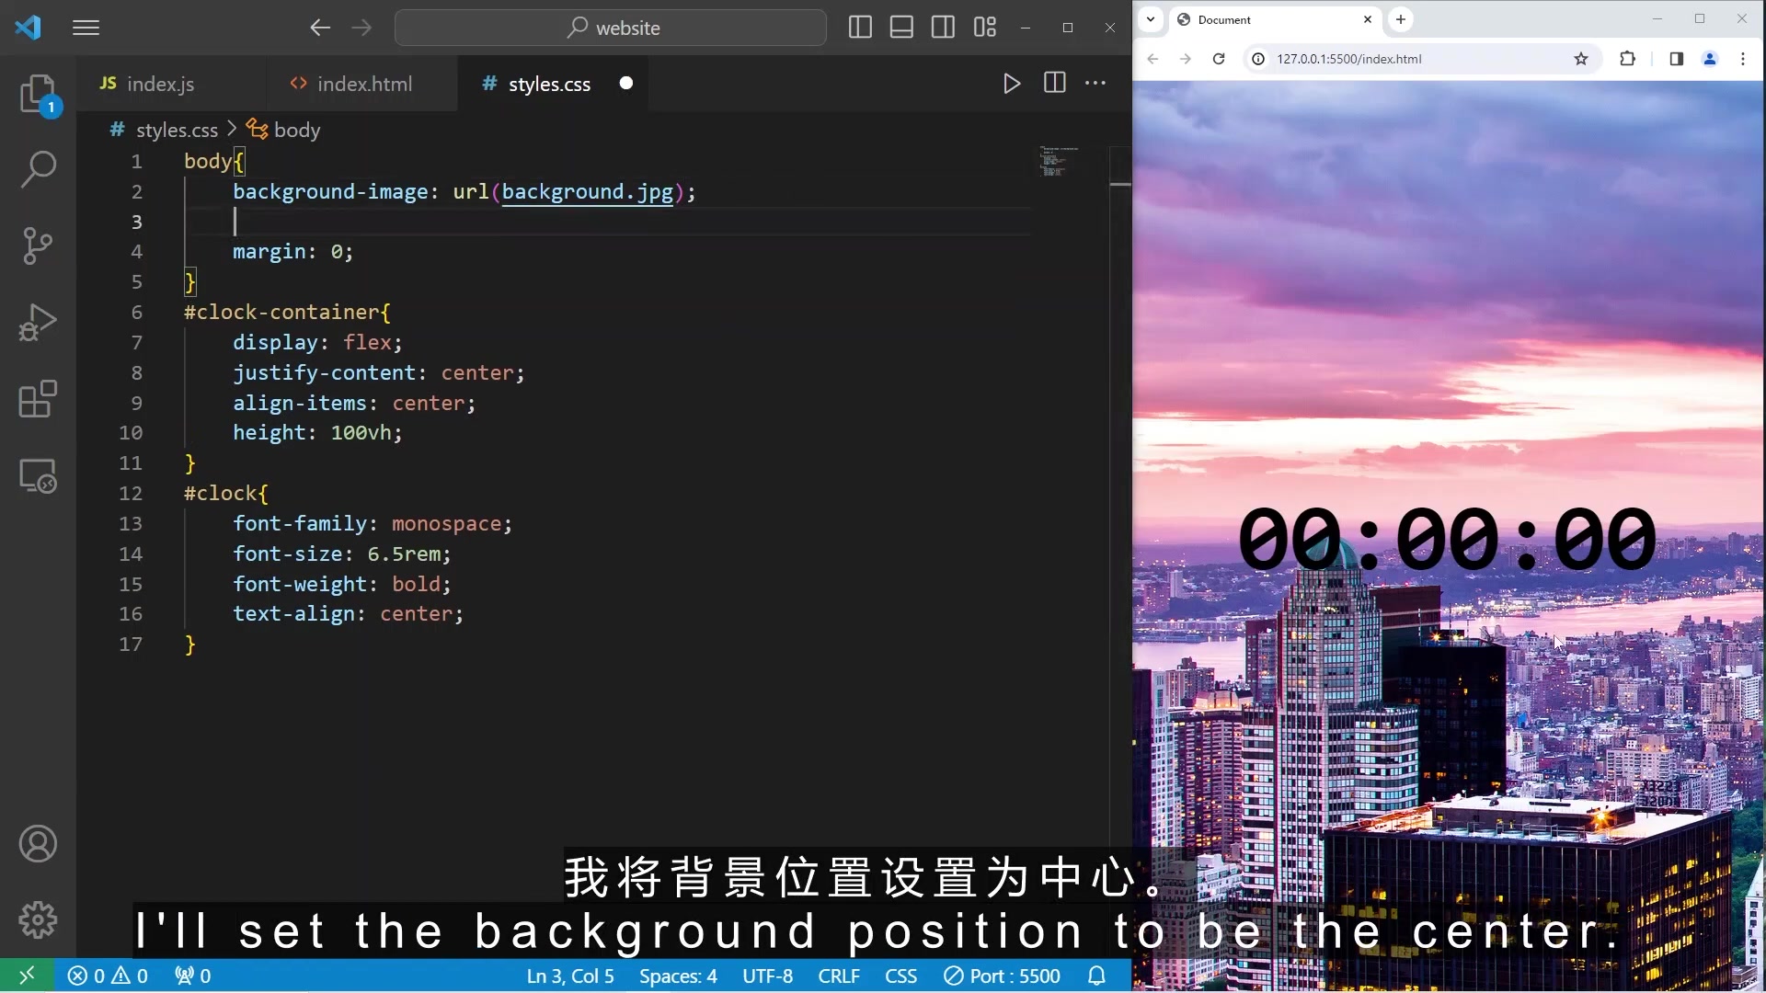Open the browser three-dot menu
This screenshot has width=1766, height=993.
(1743, 59)
